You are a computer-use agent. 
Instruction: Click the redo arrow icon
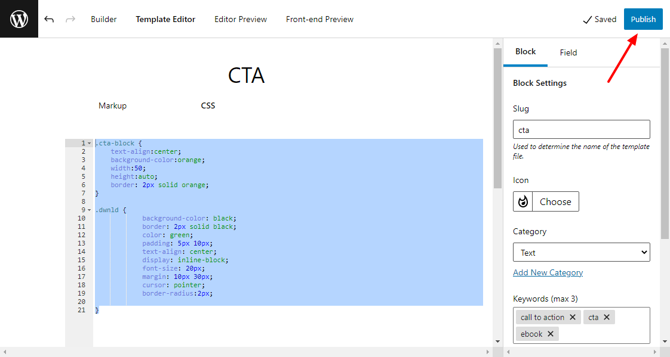[70, 19]
